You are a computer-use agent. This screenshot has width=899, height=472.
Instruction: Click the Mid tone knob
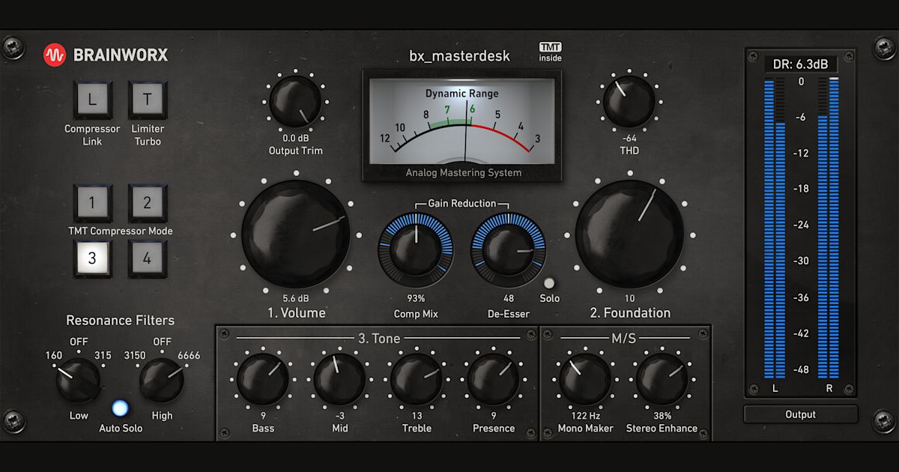tap(339, 379)
